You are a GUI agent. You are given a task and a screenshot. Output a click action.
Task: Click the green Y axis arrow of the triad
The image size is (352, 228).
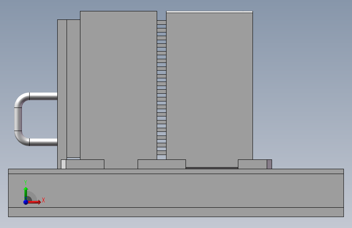click(26, 193)
